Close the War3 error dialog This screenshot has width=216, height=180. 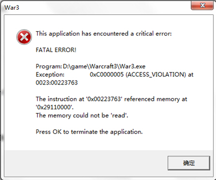pos(202,5)
